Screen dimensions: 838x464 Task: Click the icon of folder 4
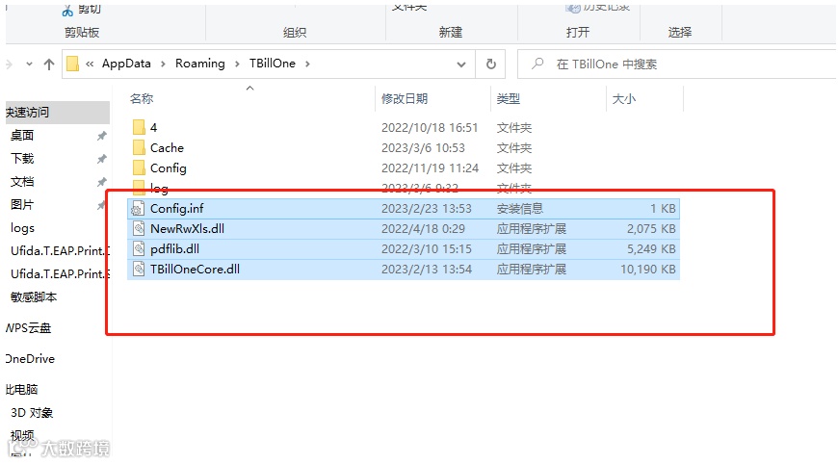click(139, 128)
